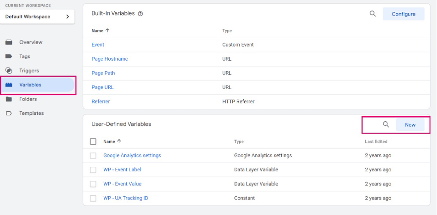The image size is (437, 215).
Task: Click the Type column header in Built-In Variables
Action: click(227, 31)
